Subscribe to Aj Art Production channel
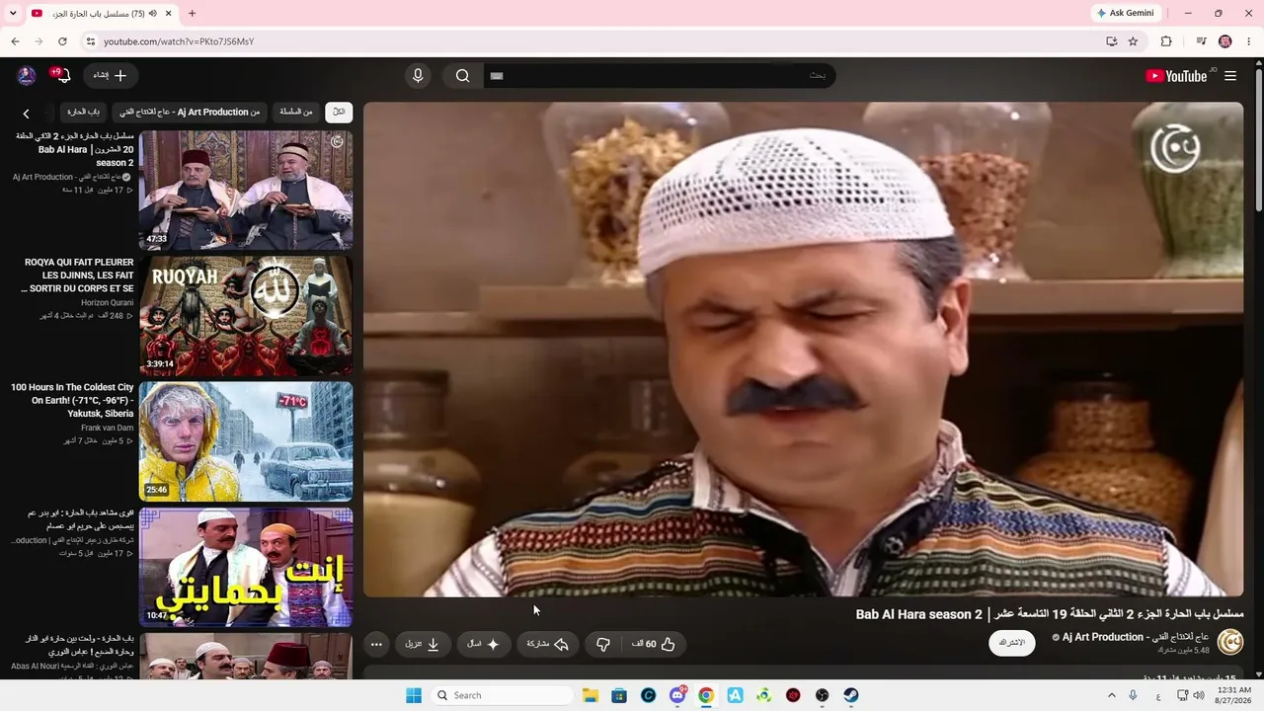The image size is (1264, 711). (x=1012, y=643)
